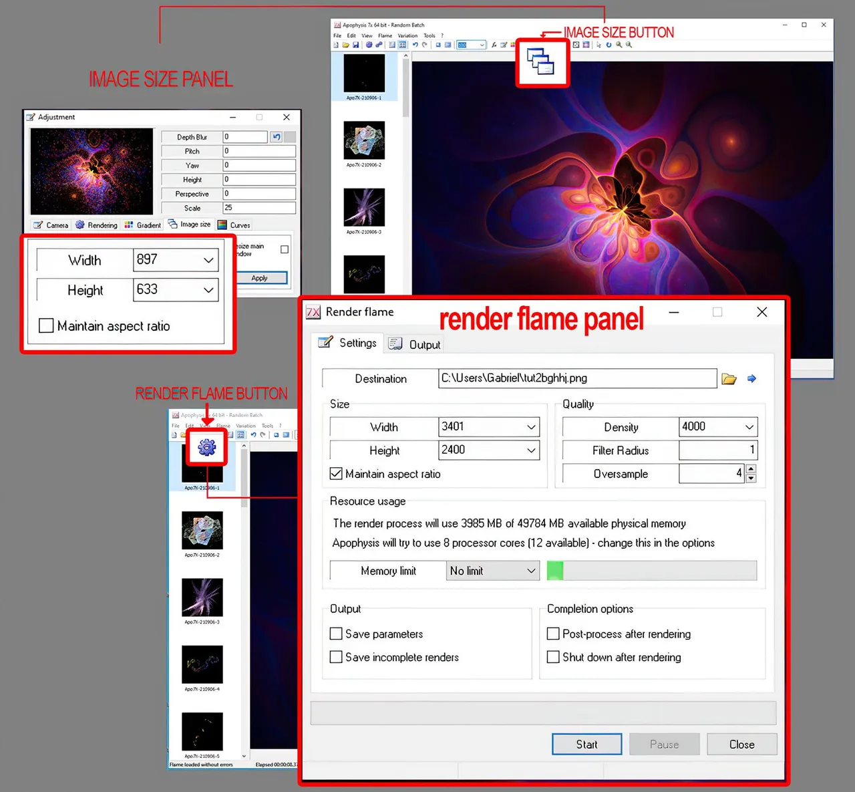Click Apply button in Adjustment window

coord(260,278)
